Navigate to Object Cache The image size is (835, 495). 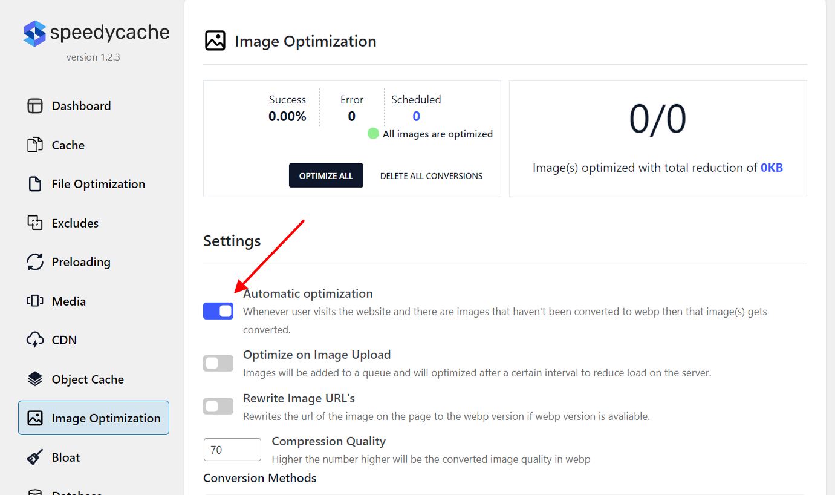tap(94, 379)
